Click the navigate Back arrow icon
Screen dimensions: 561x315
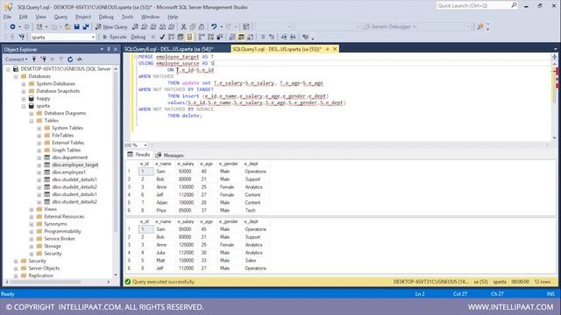pyautogui.click(x=12, y=27)
